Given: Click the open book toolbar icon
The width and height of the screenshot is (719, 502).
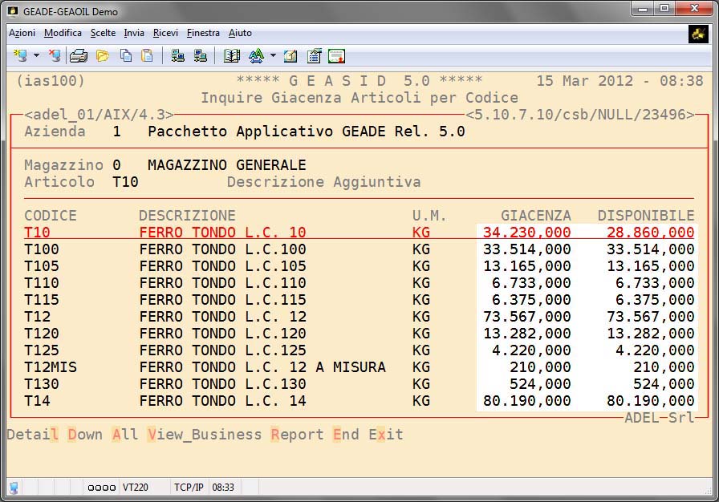Looking at the screenshot, I should point(232,55).
